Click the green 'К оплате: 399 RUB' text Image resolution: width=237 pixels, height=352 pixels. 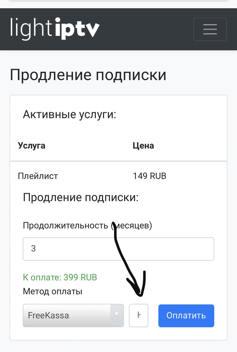tap(60, 277)
